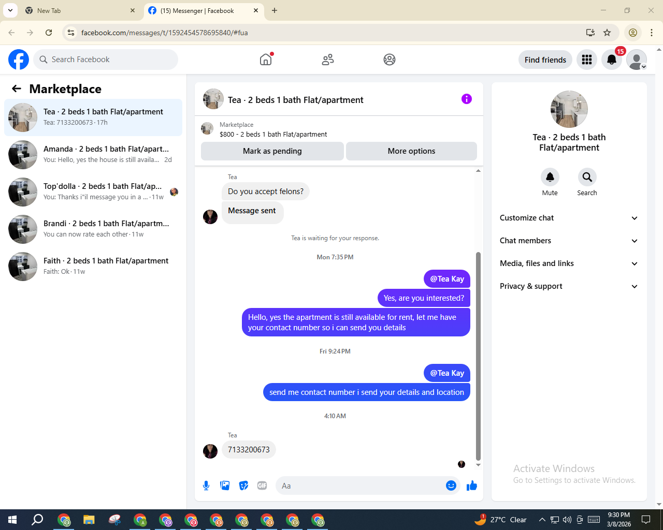Open Amanda conversation in list
The height and width of the screenshot is (530, 663).
point(93,155)
